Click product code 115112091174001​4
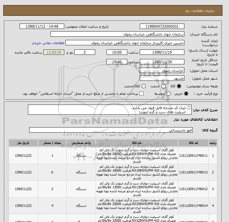Image resolution: width=229 pixels, height=222 pixels. pos(193,206)
